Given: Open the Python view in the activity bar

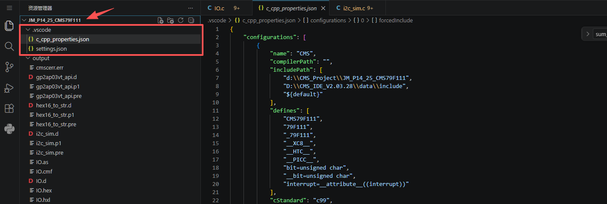Looking at the screenshot, I should [9, 128].
